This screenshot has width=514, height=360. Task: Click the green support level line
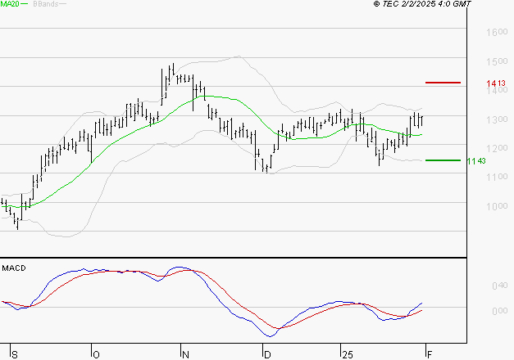pos(443,160)
